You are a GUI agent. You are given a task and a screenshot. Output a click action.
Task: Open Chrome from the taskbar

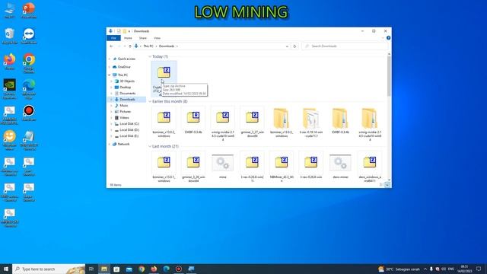coord(142,269)
